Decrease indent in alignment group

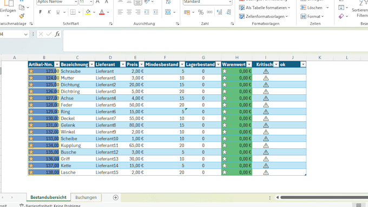click(x=147, y=12)
